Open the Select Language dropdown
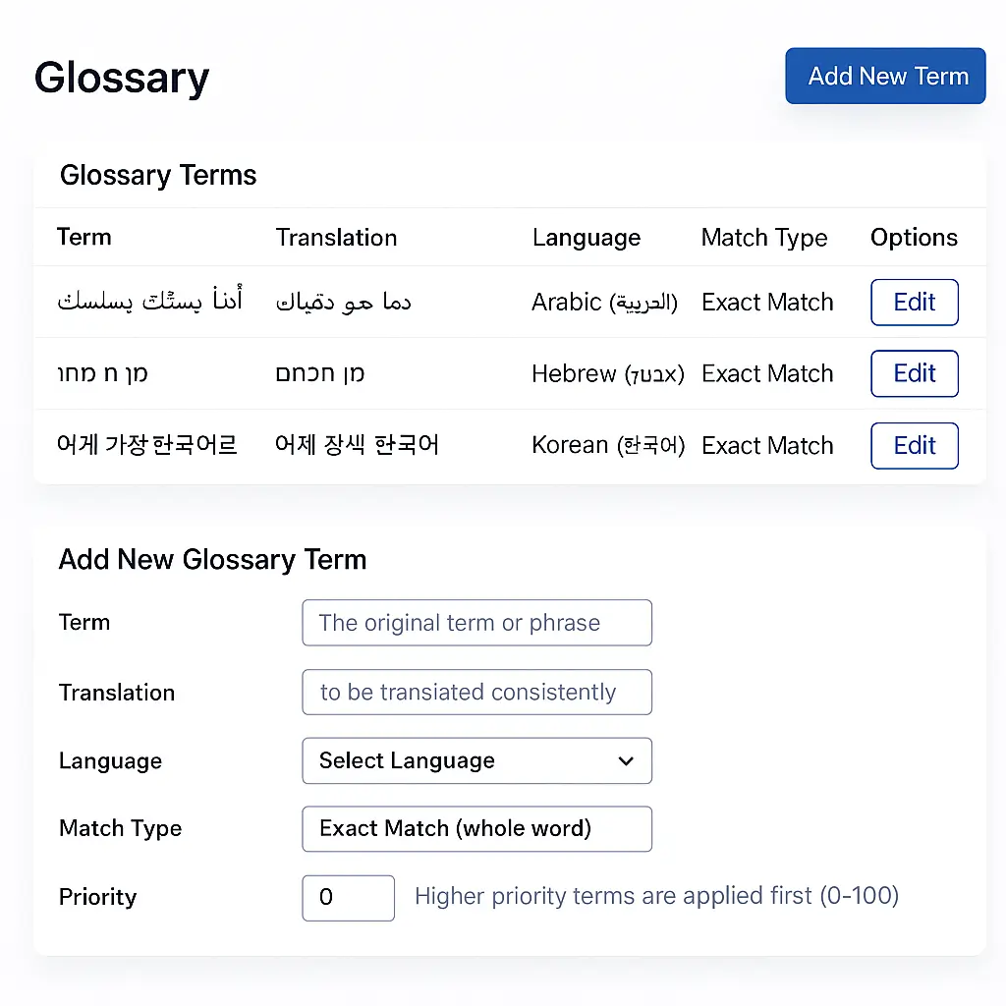The image size is (1006, 1006). 476,760
